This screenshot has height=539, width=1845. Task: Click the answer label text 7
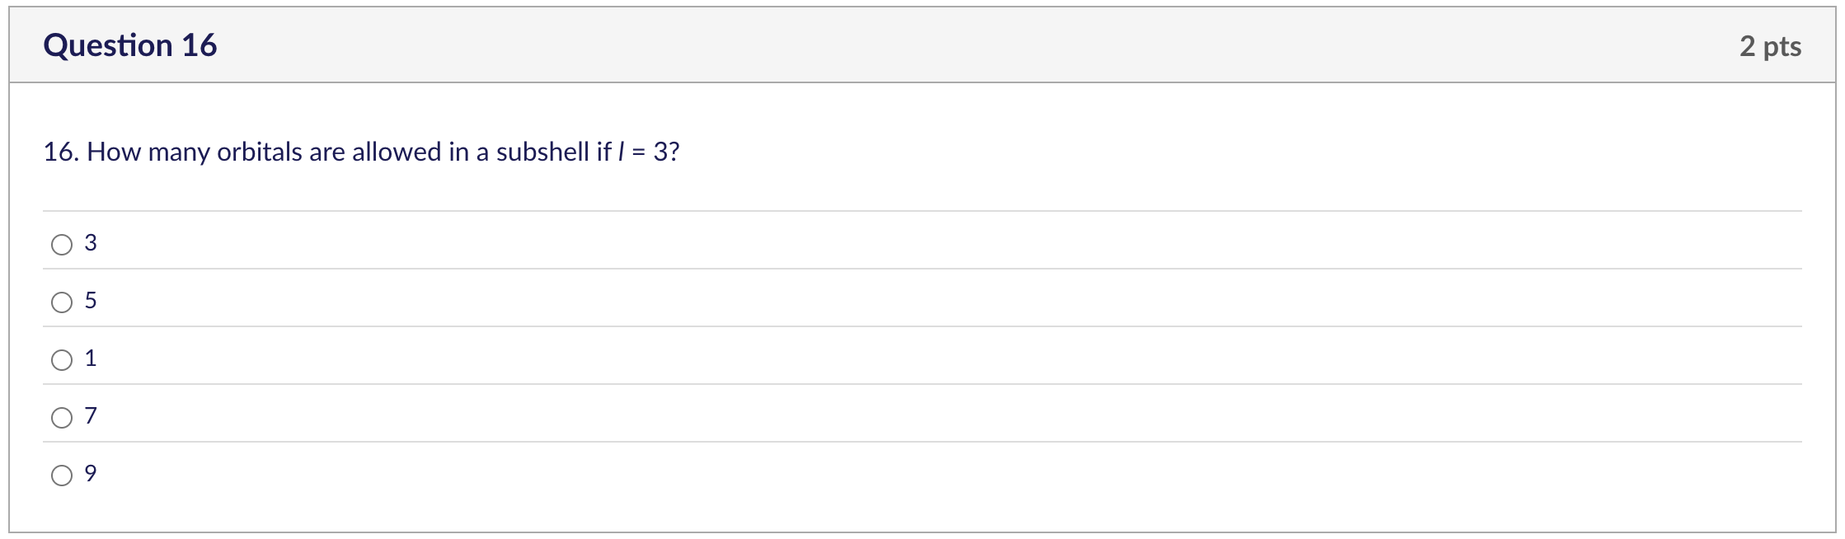[91, 415]
